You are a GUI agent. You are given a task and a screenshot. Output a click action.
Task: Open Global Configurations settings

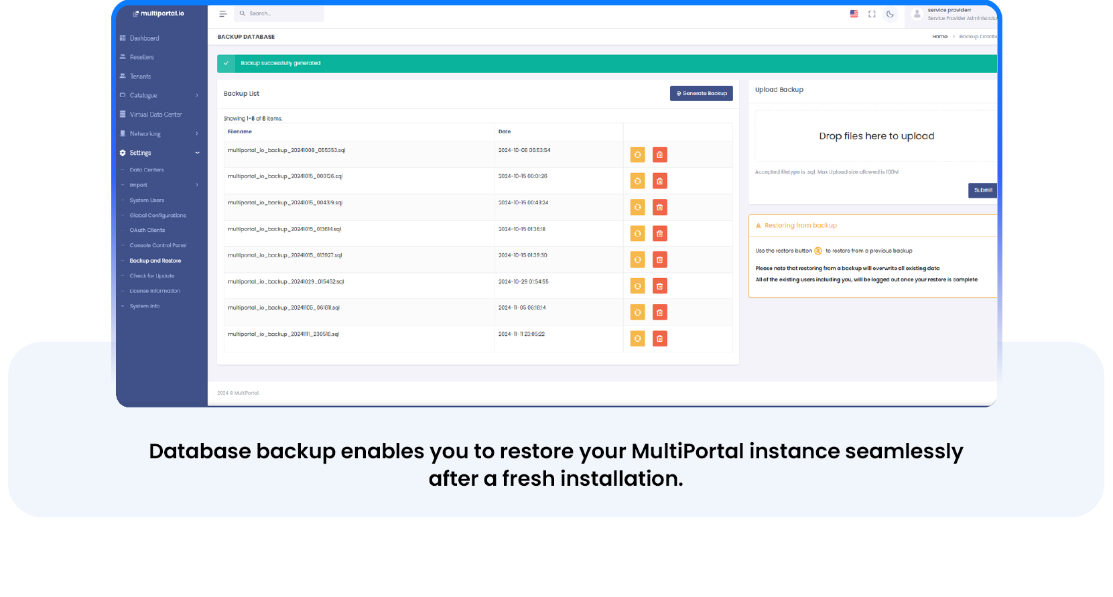[158, 216]
